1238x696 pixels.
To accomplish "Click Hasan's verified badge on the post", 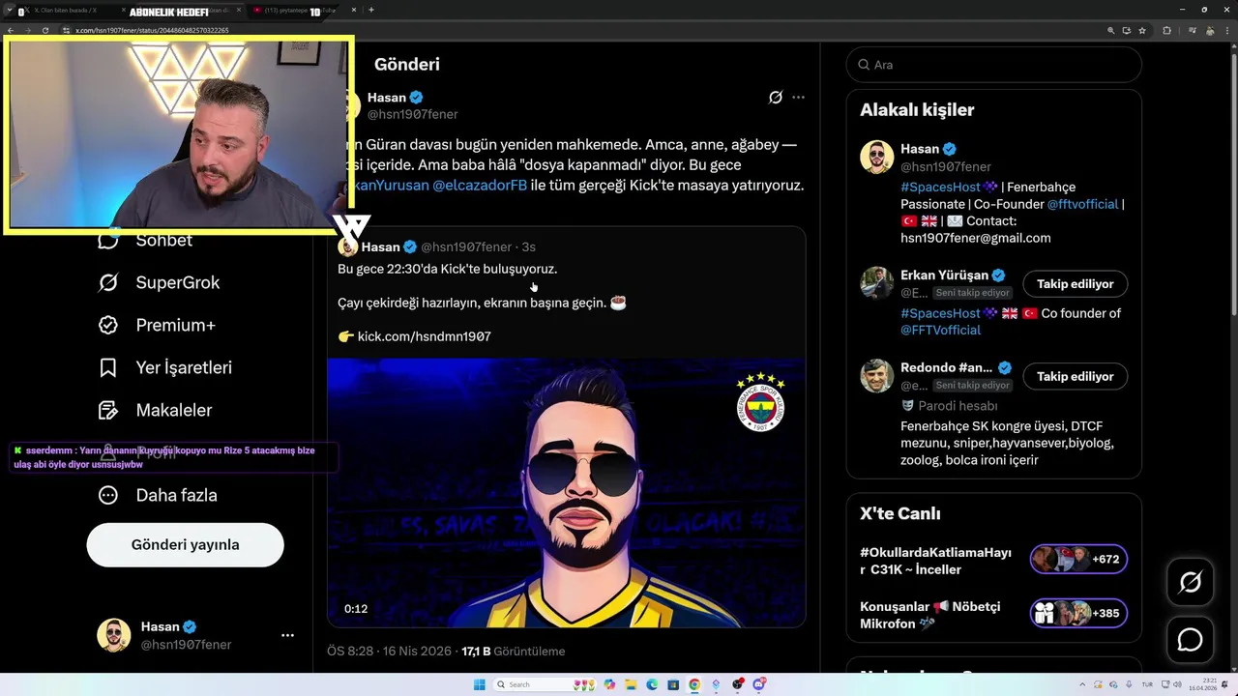I will [x=416, y=98].
